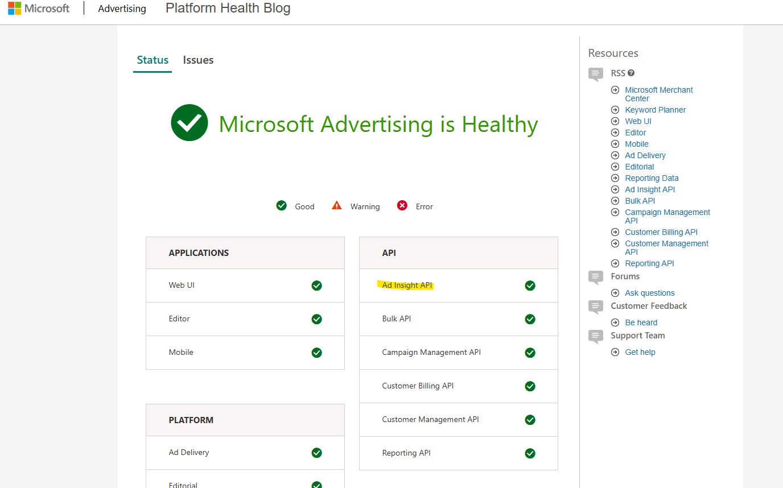
Task: Click the Ad Insight API status checkmark
Action: [530, 286]
